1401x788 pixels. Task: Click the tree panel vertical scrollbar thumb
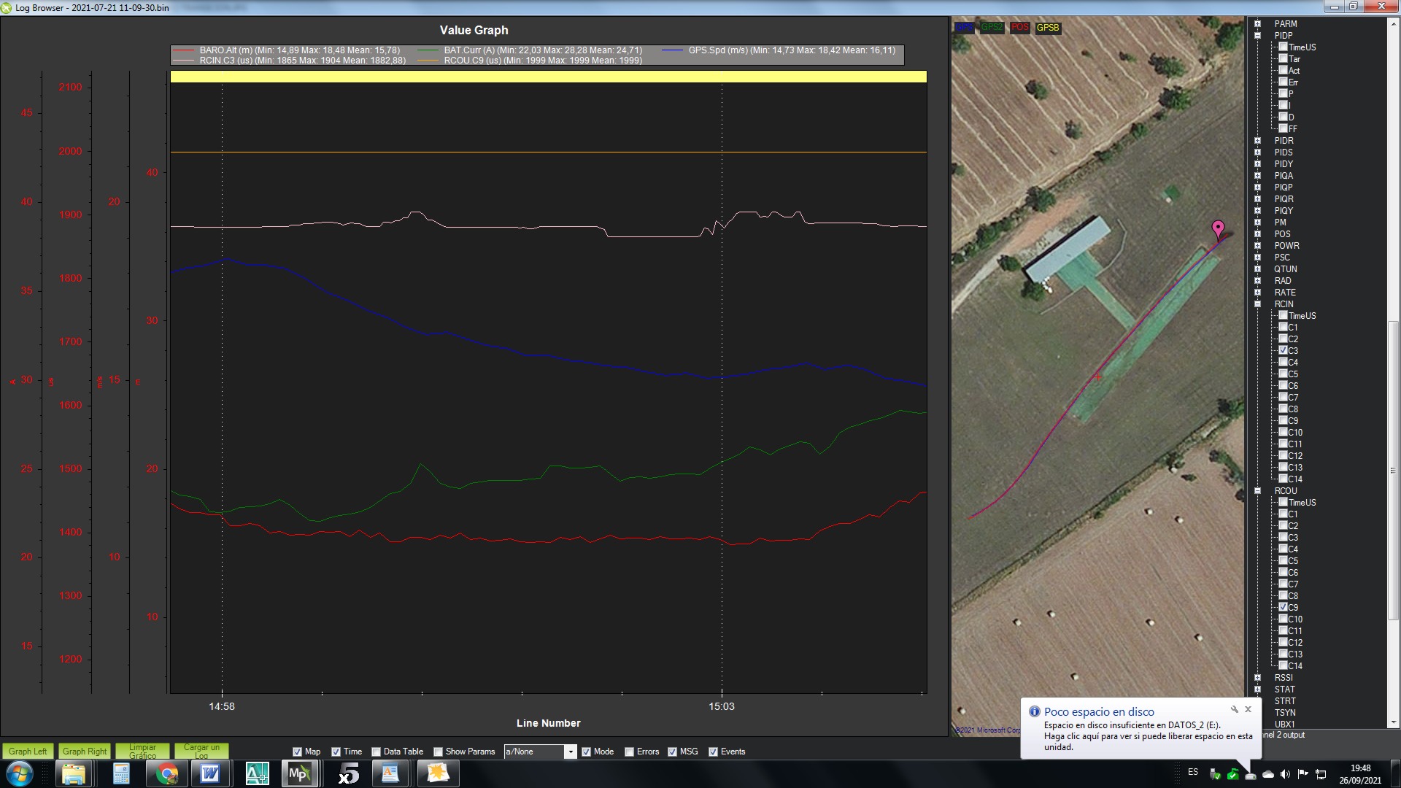[1393, 471]
